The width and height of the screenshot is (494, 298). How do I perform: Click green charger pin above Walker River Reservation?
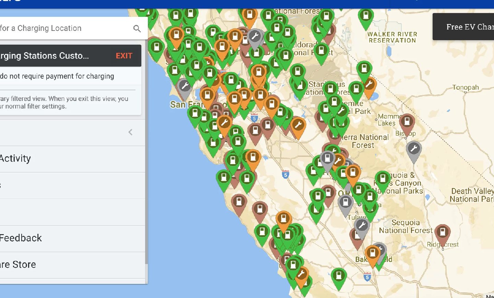[366, 16]
